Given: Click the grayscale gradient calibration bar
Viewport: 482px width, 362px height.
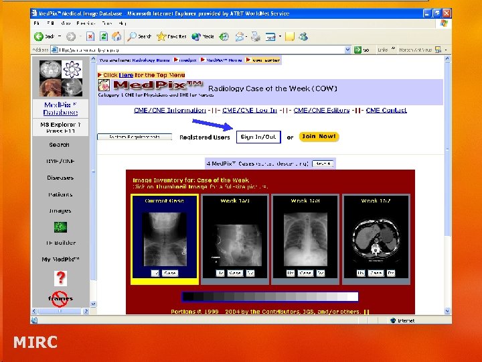Looking at the screenshot, I should [x=270, y=297].
